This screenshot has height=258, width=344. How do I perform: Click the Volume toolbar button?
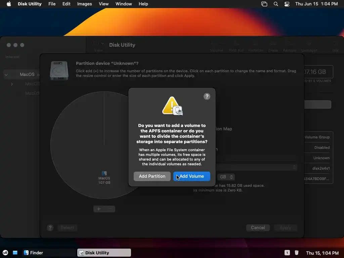(216, 47)
